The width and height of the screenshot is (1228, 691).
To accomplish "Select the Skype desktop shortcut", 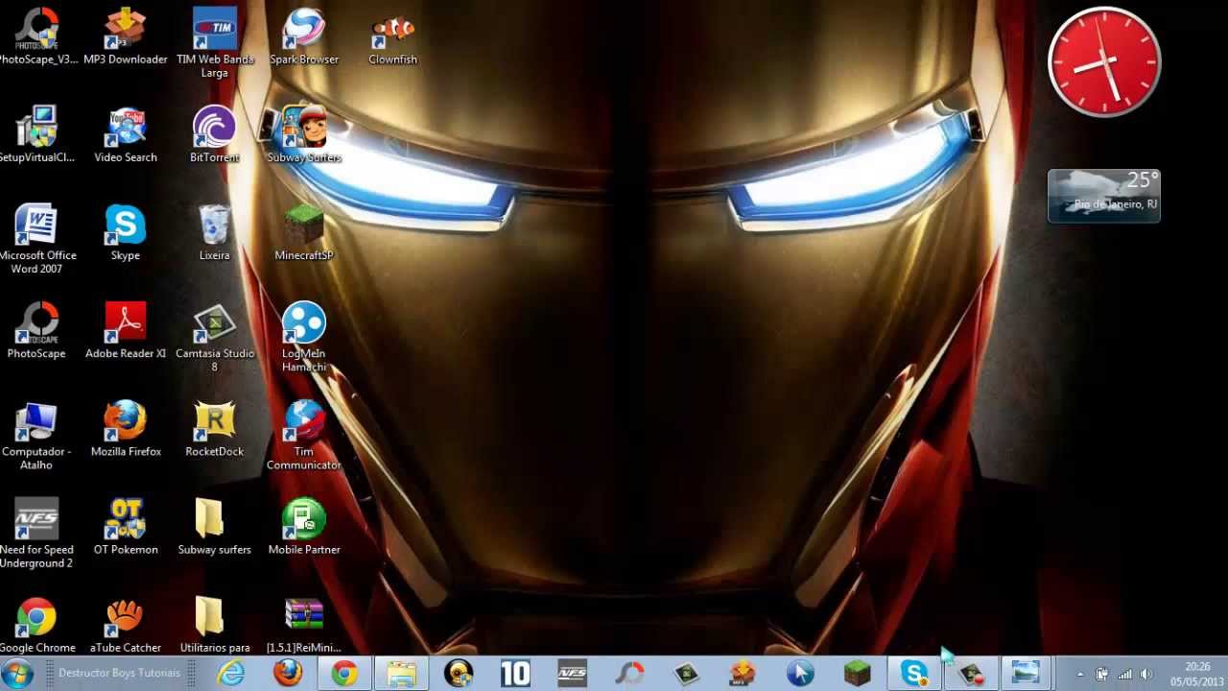I will tap(126, 233).
